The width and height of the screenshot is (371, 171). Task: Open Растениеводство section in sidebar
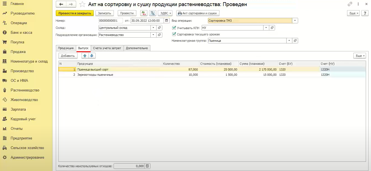[x=25, y=90]
